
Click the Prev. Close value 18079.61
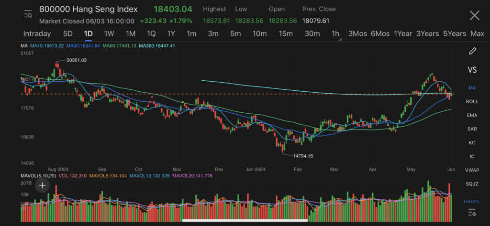316,21
